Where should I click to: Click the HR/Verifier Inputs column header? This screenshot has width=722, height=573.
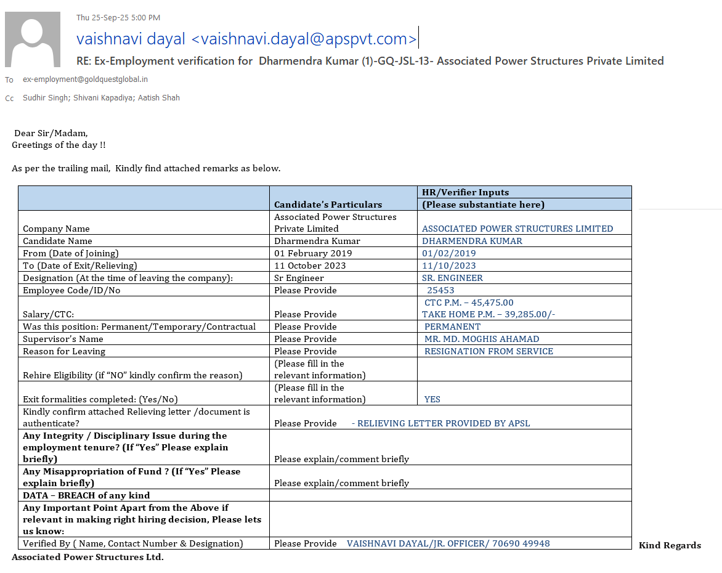pos(465,192)
